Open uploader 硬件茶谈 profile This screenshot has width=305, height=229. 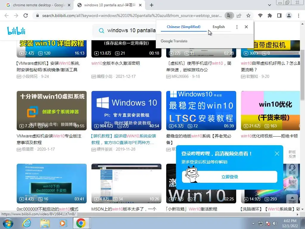(105, 149)
